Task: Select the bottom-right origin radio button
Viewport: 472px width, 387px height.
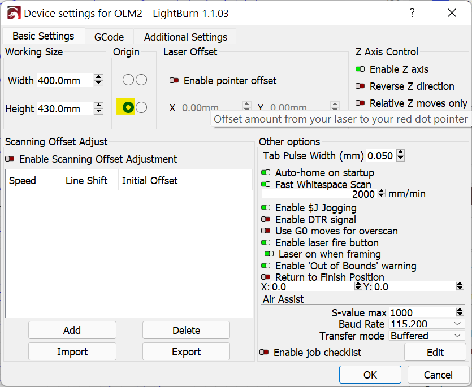Action: point(141,107)
